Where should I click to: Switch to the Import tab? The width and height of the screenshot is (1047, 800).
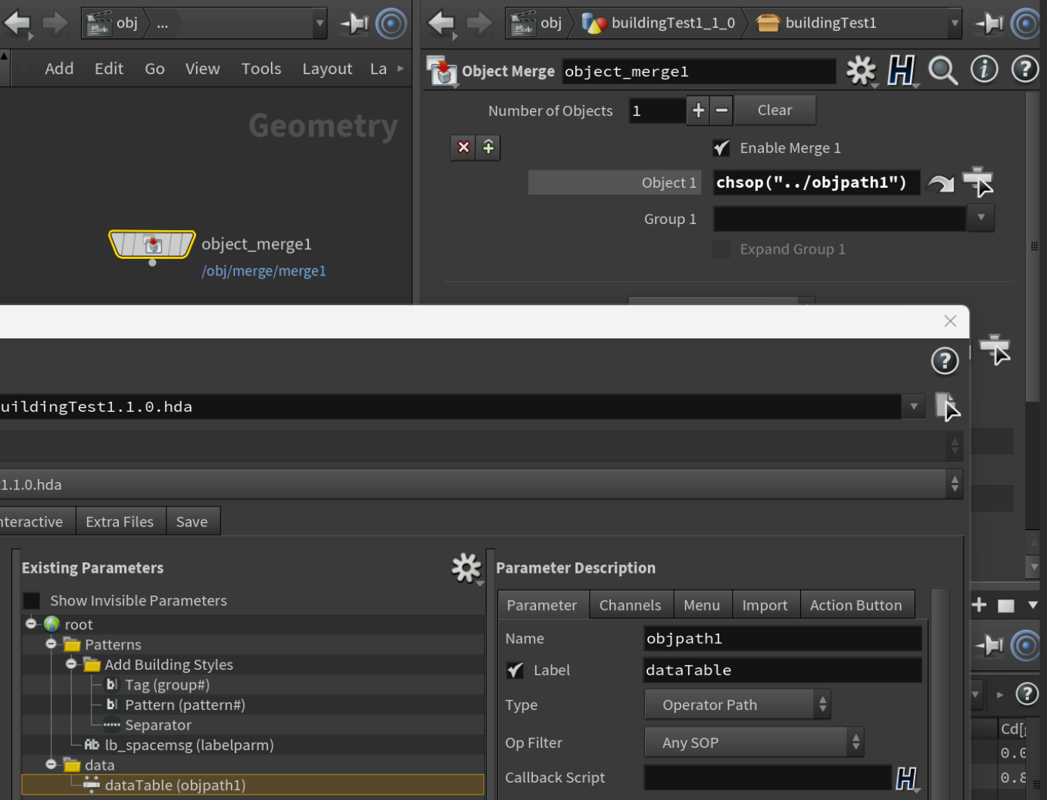coord(765,605)
